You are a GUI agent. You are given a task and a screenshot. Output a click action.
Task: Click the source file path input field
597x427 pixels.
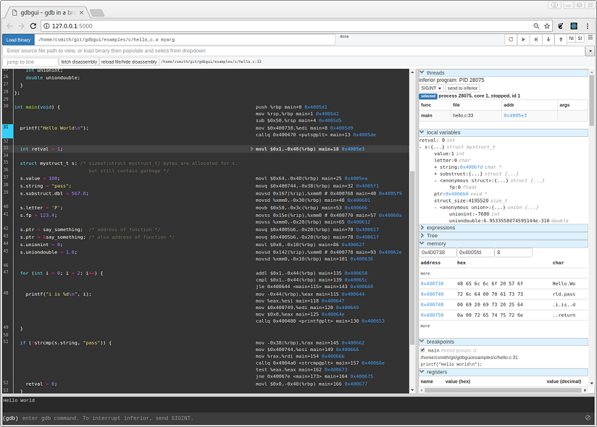(293, 50)
